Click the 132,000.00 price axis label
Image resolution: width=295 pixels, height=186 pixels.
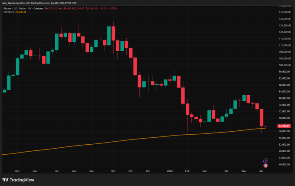(285, 12)
